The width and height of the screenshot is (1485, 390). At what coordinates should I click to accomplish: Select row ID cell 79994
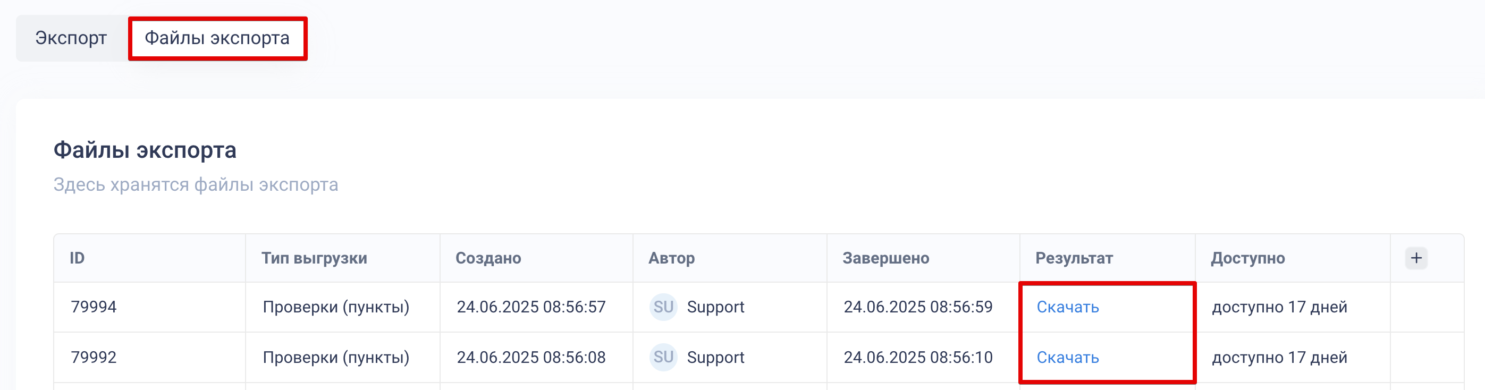(94, 307)
